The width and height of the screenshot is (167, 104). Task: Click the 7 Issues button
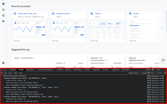coord(148,73)
